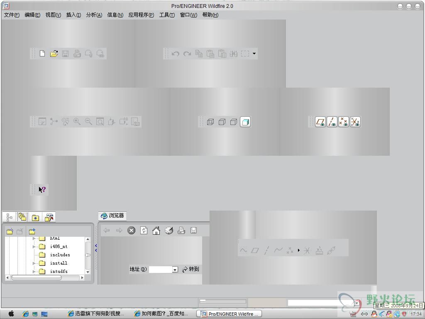Expand the i486_nt folder
425x319 pixels.
pyautogui.click(x=34, y=247)
